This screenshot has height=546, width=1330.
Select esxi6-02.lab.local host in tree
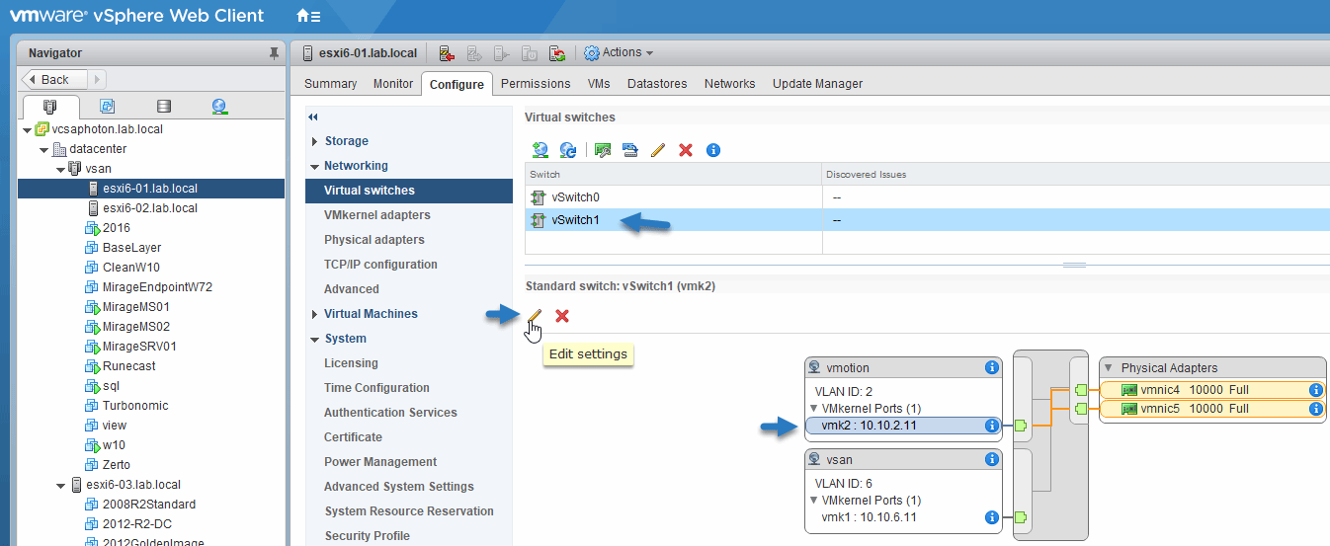(149, 208)
